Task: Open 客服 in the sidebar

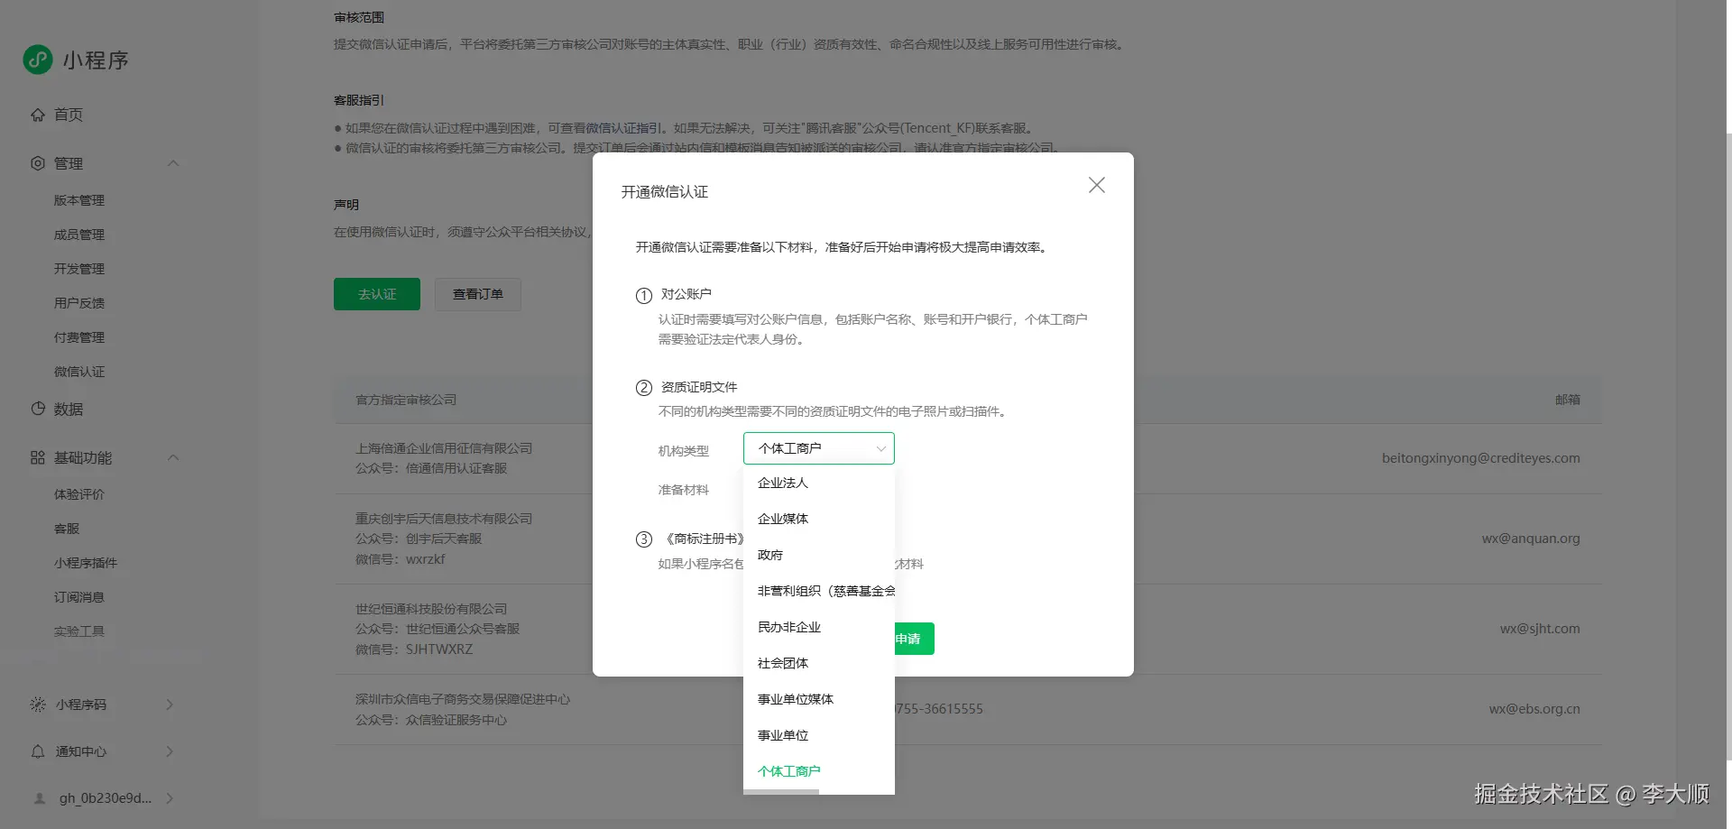Action: (67, 529)
